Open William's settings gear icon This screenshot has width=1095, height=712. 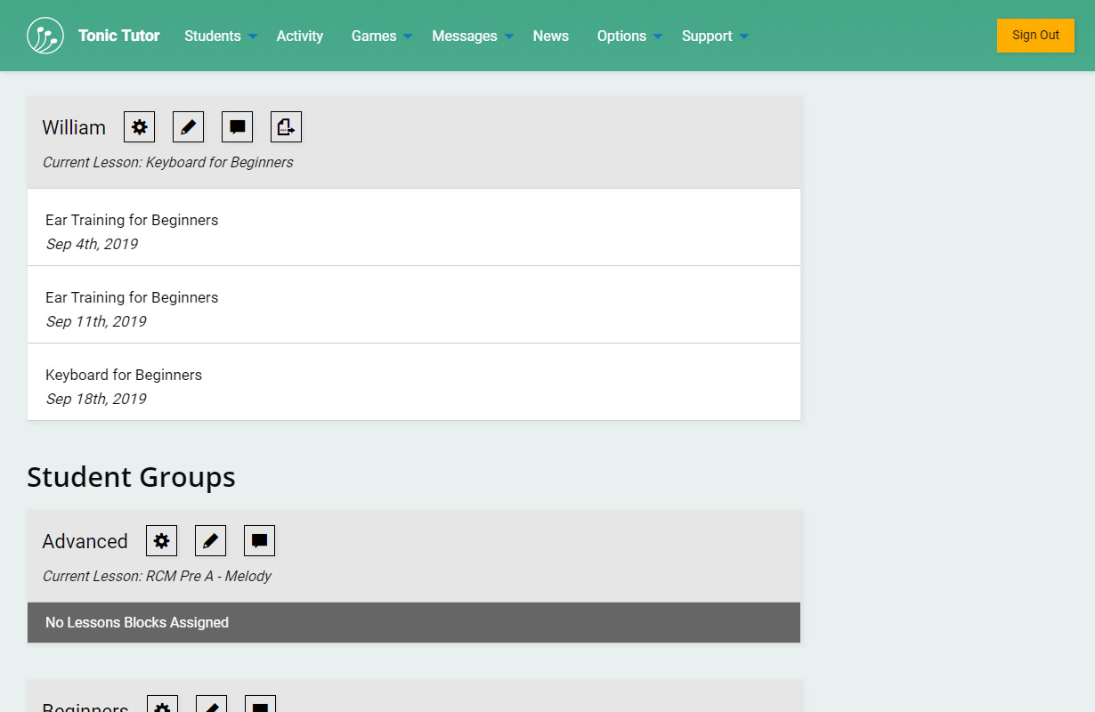(x=139, y=127)
